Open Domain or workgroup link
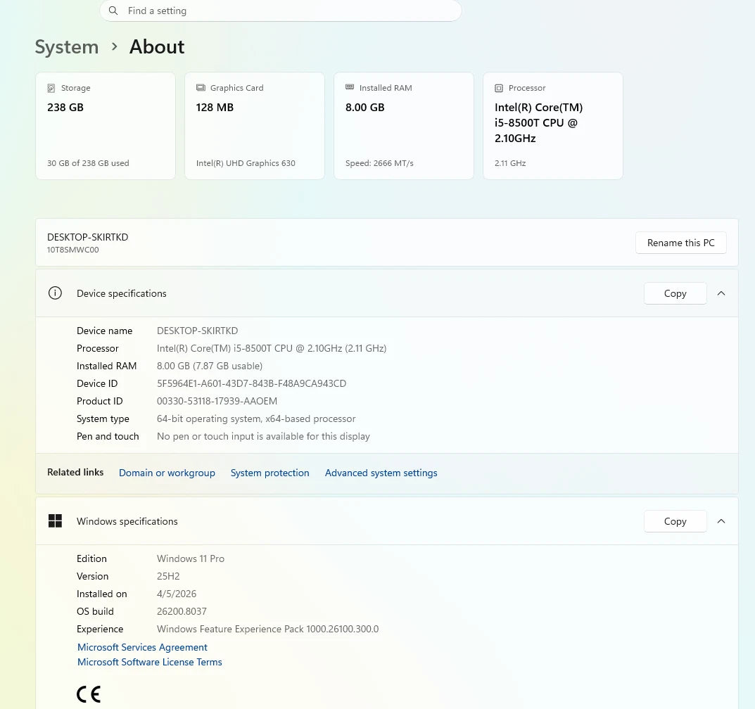Screen dimensions: 755x709 point(167,473)
